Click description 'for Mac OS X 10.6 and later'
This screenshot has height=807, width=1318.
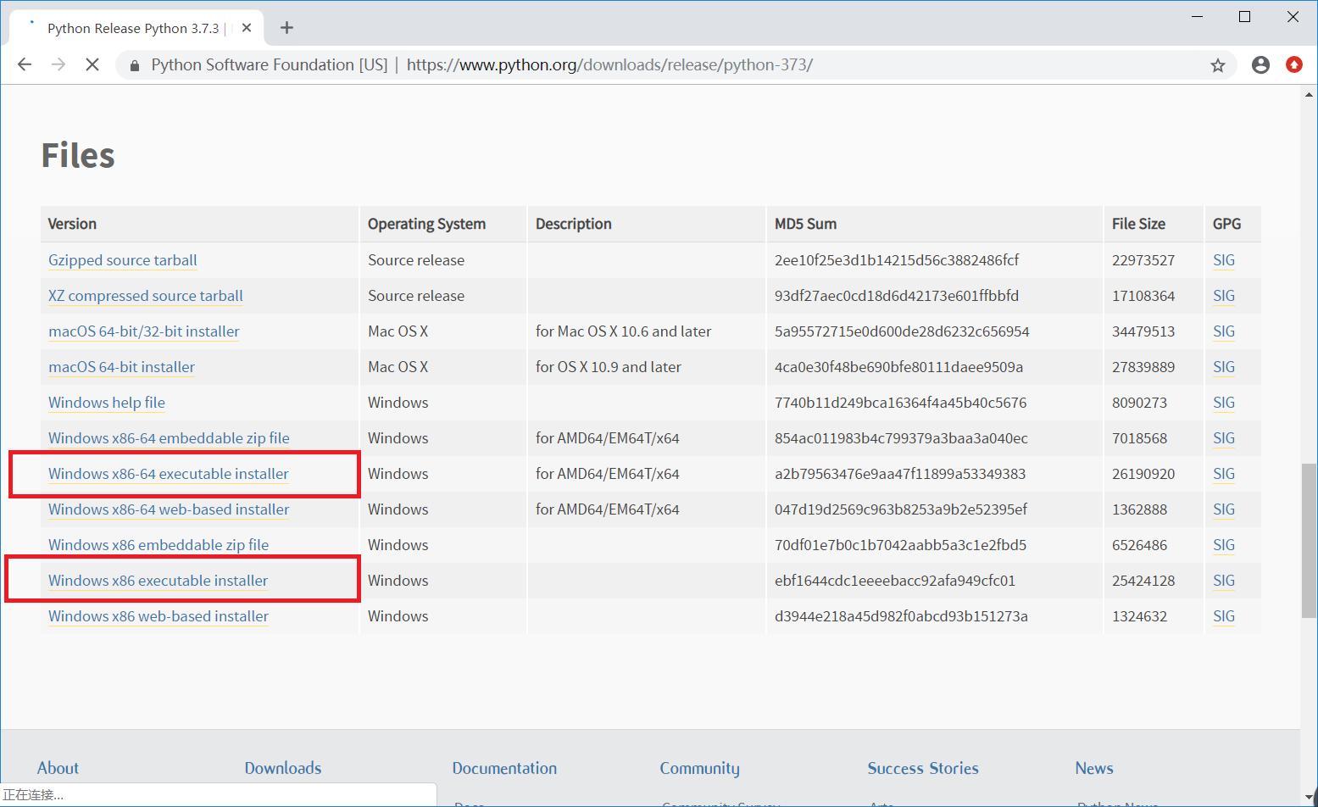[623, 331]
